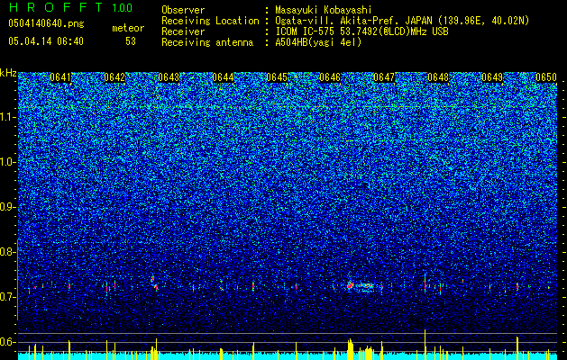Click the Receiving Location field label
This screenshot has height=360, width=567.
coord(210,21)
